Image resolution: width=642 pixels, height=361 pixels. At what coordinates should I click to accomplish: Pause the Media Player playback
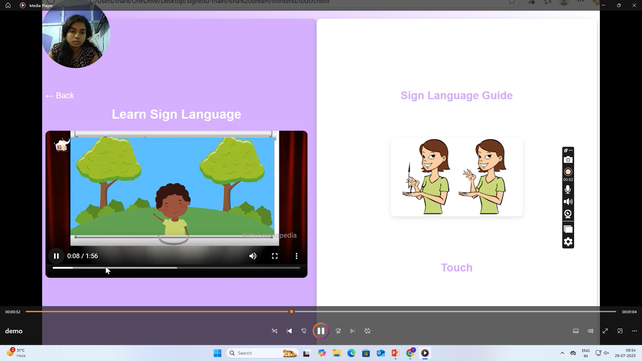pyautogui.click(x=321, y=331)
